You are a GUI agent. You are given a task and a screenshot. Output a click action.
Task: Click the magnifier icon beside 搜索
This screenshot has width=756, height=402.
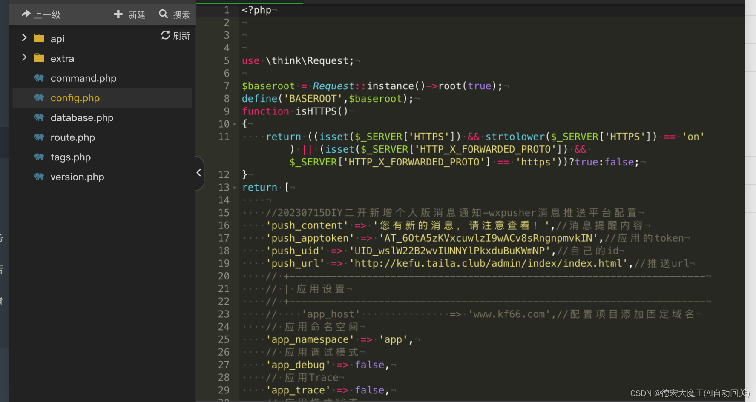point(164,14)
